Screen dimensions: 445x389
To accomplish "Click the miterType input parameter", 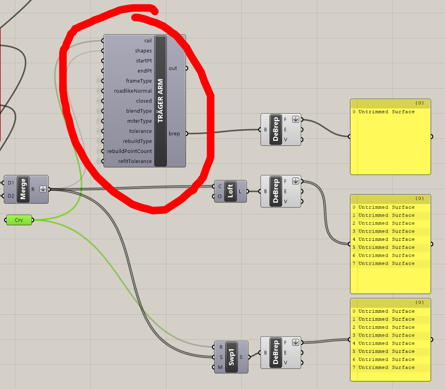I will point(139,121).
